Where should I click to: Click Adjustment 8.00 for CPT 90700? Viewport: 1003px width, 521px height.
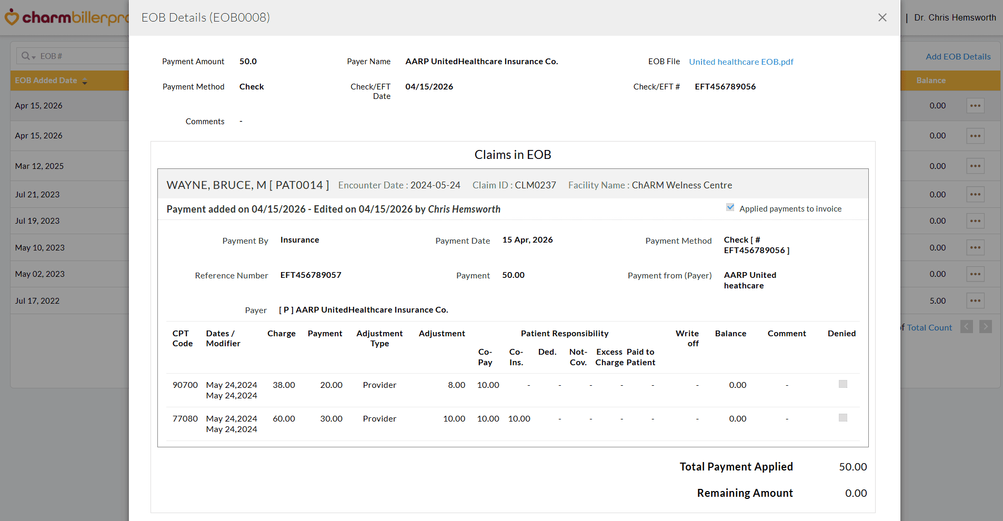tap(456, 385)
